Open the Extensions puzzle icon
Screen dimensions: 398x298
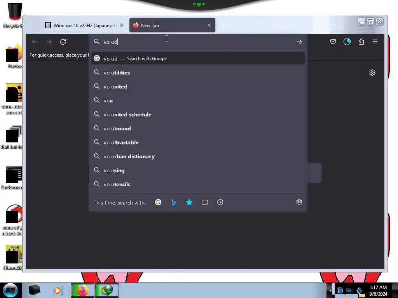point(361,42)
